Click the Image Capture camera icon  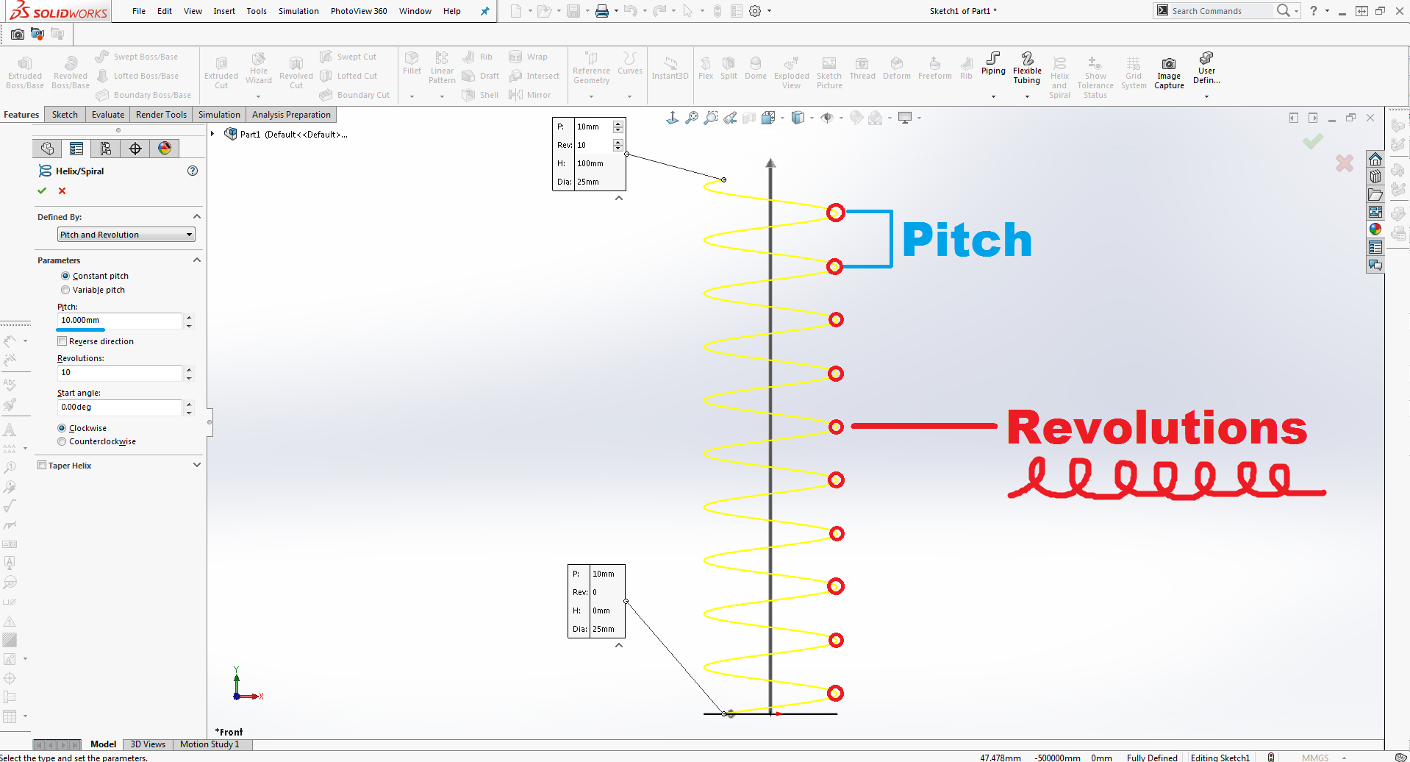[x=1168, y=64]
